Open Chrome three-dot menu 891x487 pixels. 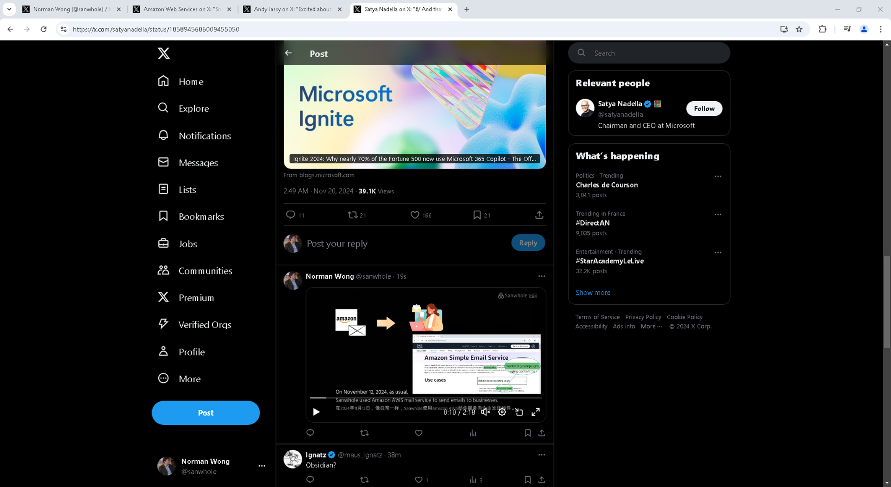click(x=880, y=29)
